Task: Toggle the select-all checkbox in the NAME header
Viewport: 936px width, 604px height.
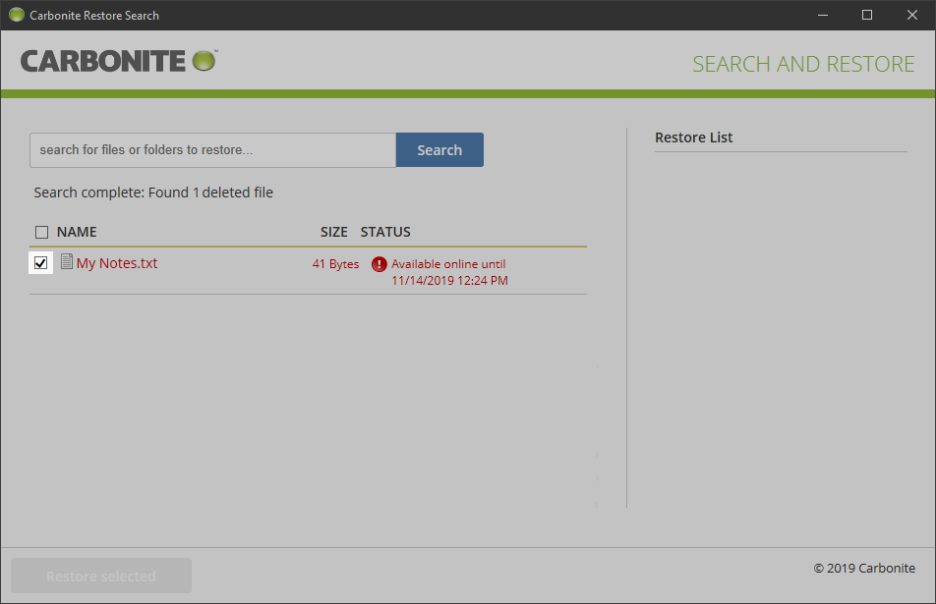Action: (41, 231)
